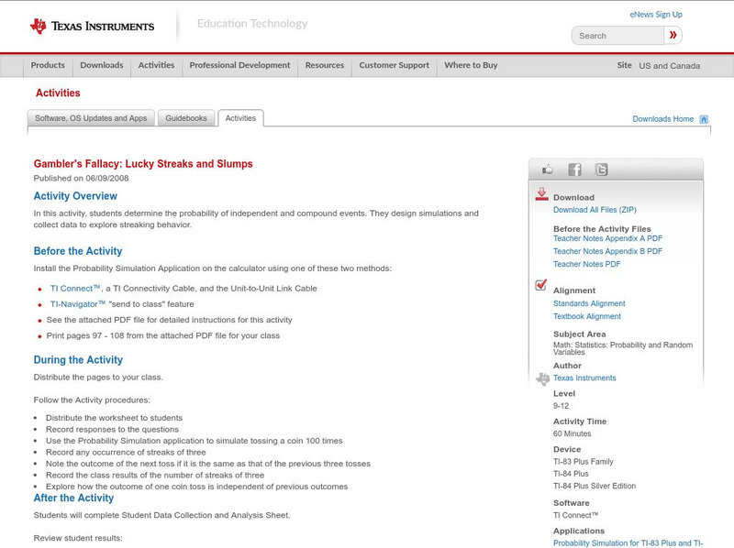Click the Texas Instruments logo

tap(92, 26)
